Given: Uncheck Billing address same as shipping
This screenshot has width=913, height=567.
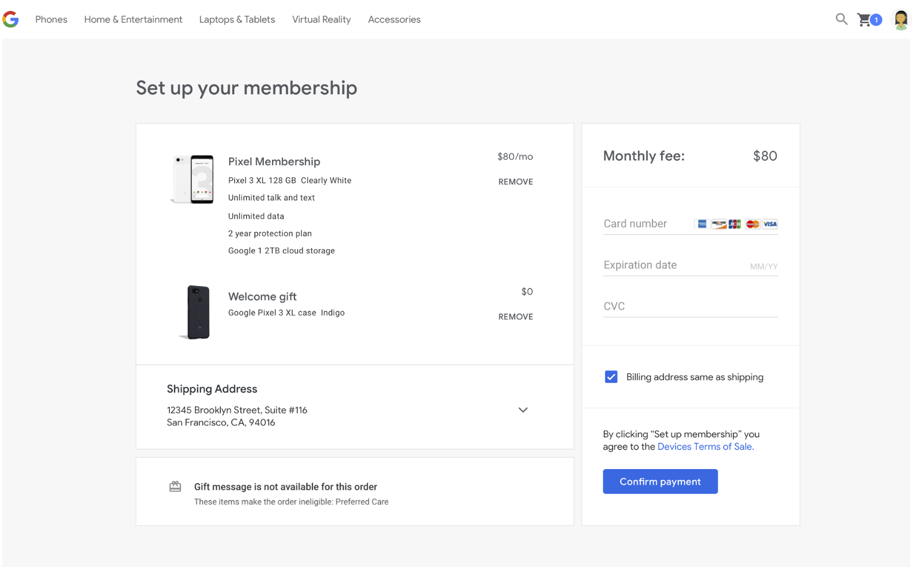Looking at the screenshot, I should [x=611, y=377].
